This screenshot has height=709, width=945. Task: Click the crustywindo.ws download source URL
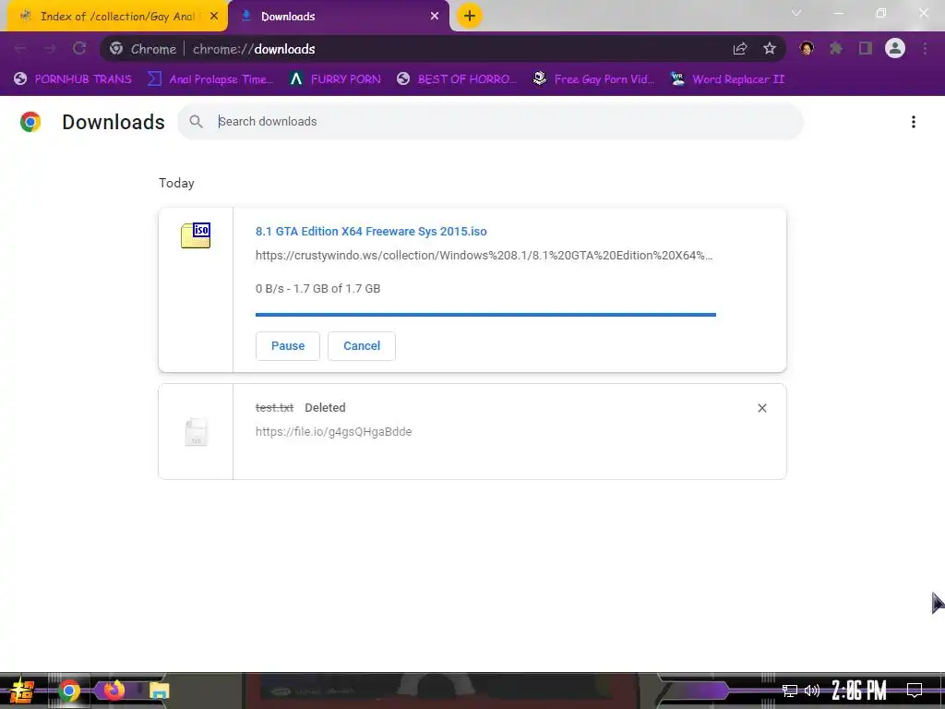click(484, 256)
